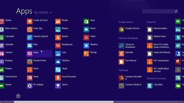The image size is (184, 103).
Task: Open the Maps app
Action: (x=39, y=54)
